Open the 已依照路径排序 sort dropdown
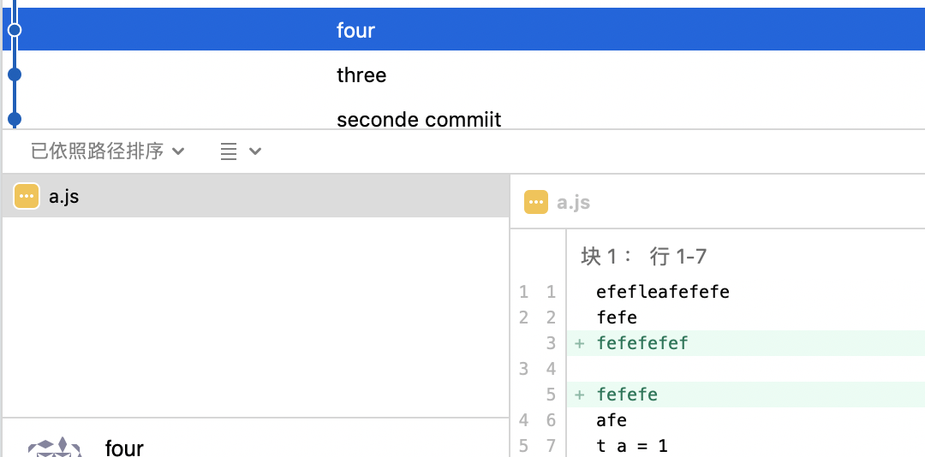This screenshot has width=925, height=457. pos(108,151)
